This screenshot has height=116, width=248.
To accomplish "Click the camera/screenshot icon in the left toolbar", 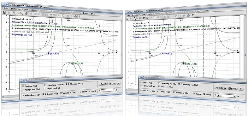I will pyautogui.click(x=26, y=14).
